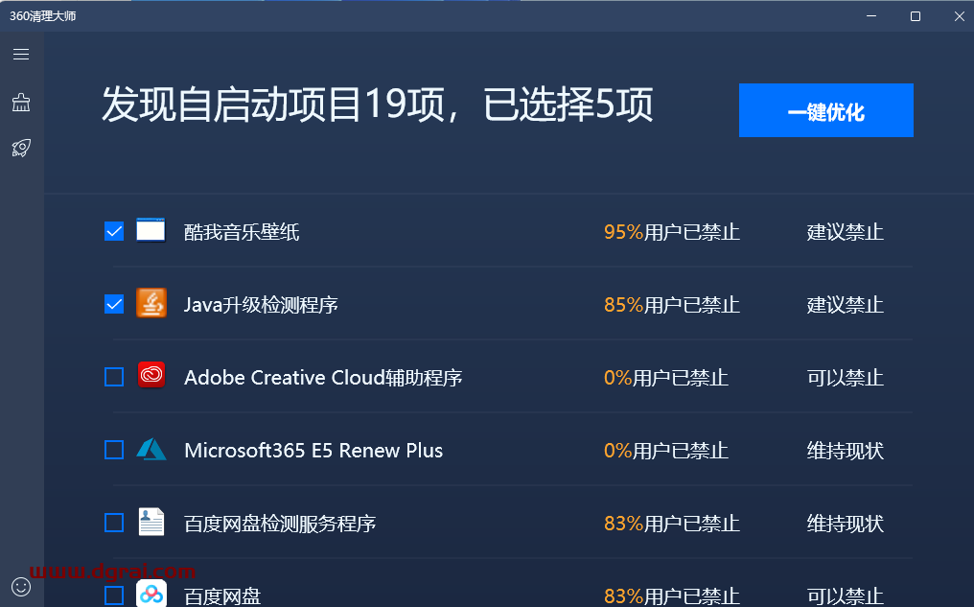Check the Microsoft365 E5 Renew Plus checkbox
The height and width of the screenshot is (607, 974).
click(x=114, y=450)
